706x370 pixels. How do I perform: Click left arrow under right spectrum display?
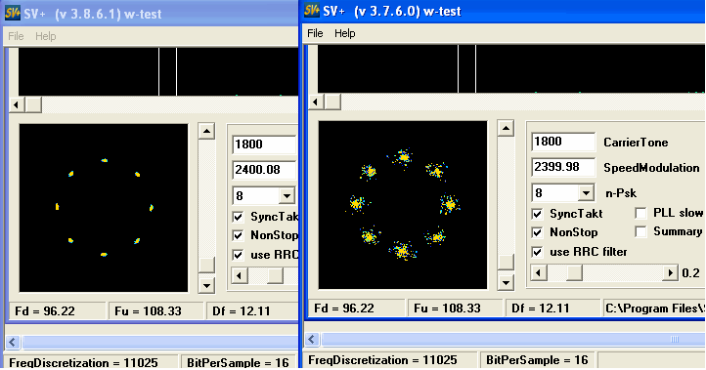coord(316,103)
